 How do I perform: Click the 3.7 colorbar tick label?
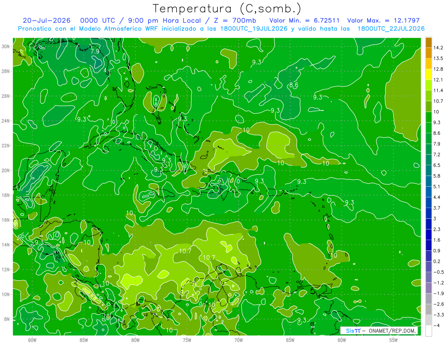click(x=437, y=208)
